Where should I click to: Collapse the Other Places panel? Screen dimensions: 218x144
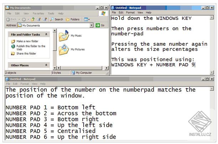[46, 65]
